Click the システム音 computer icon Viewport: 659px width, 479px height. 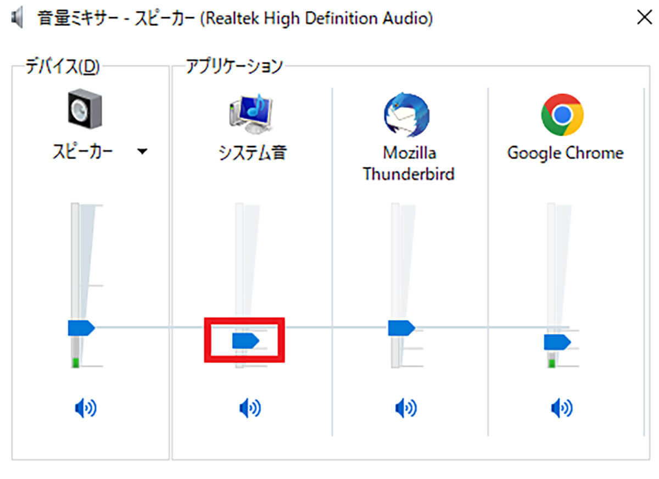point(252,114)
